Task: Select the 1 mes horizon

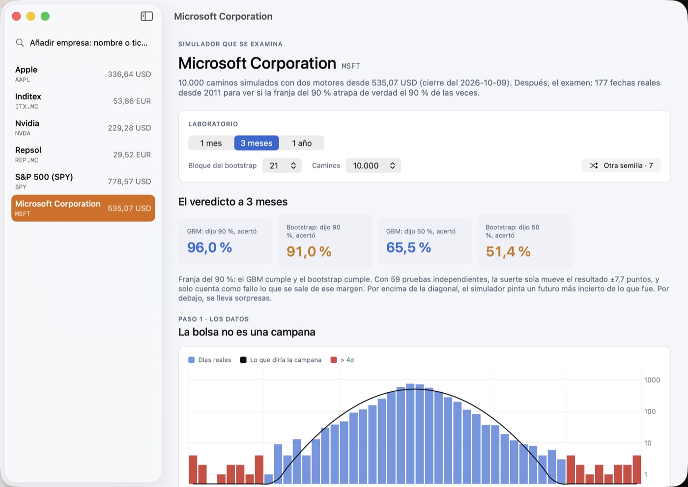Action: tap(211, 143)
